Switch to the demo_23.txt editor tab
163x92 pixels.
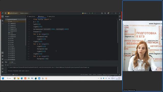(31, 16)
